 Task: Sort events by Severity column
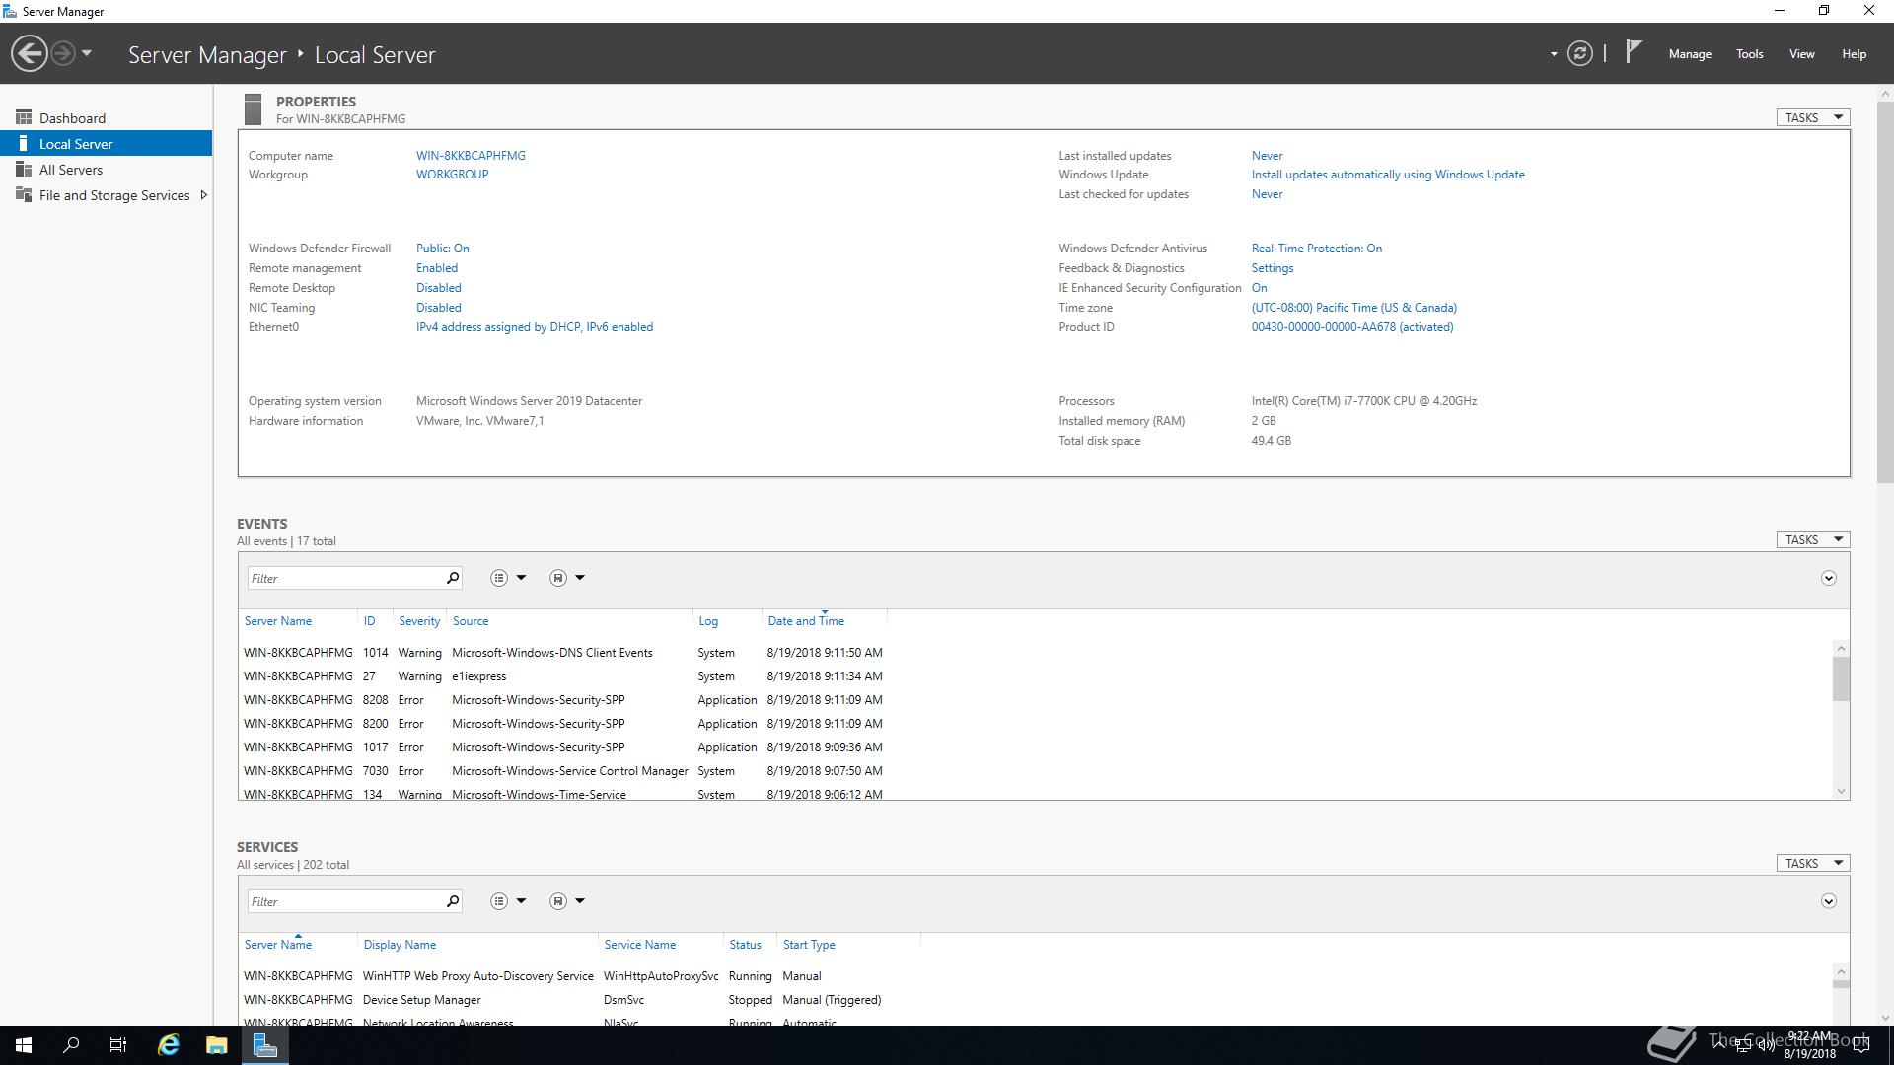(419, 621)
